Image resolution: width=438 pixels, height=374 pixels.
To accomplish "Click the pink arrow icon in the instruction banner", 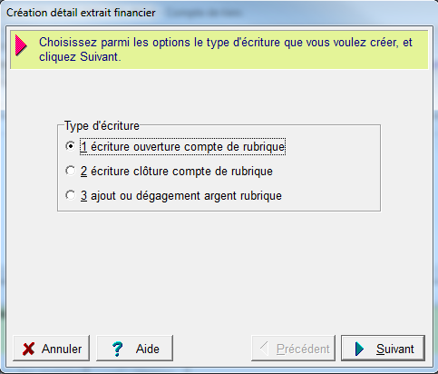I will (x=21, y=45).
